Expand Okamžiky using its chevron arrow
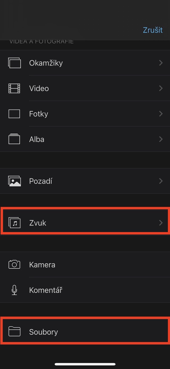The width and height of the screenshot is (170, 369). tap(161, 63)
